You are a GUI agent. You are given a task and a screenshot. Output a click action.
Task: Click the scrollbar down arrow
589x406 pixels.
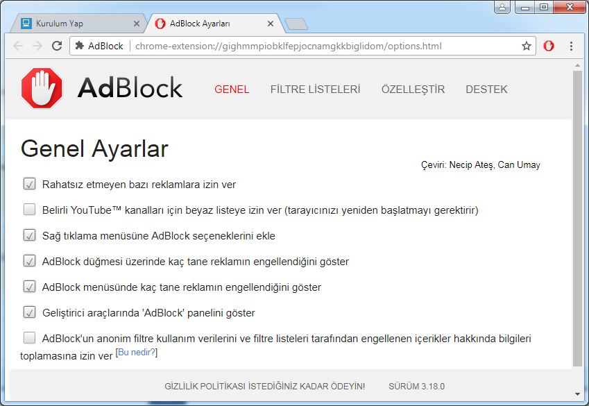(x=577, y=394)
